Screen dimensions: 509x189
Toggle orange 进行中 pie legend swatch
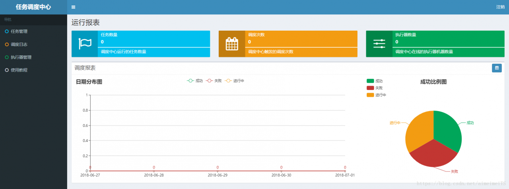pyautogui.click(x=371, y=95)
